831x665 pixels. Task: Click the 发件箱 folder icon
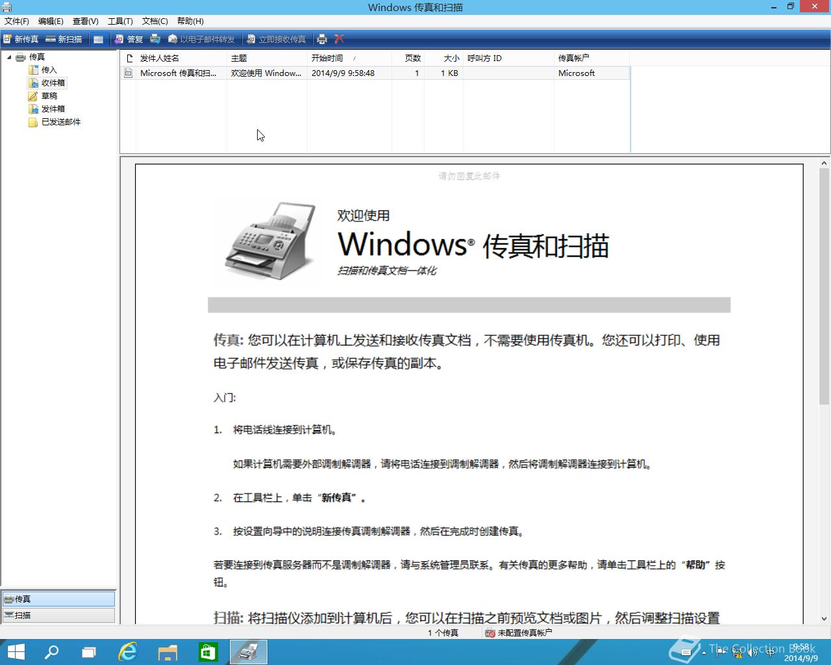33,109
